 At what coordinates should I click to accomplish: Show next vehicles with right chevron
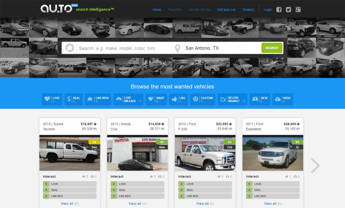tap(315, 165)
